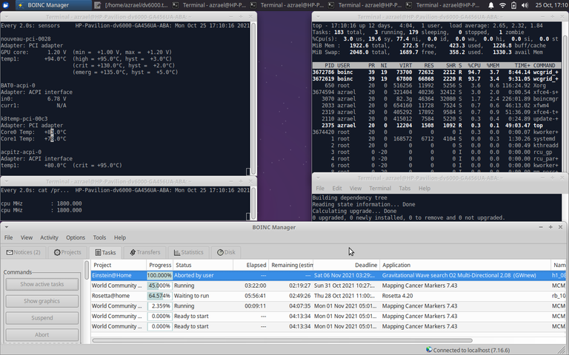569x355 pixels.
Task: Click GPU temp1 +94.0°C reading
Action: 55,58
